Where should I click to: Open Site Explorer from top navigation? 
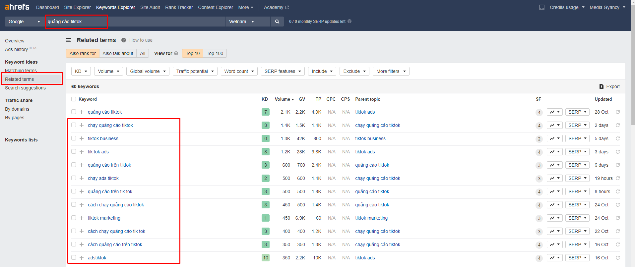coord(77,7)
